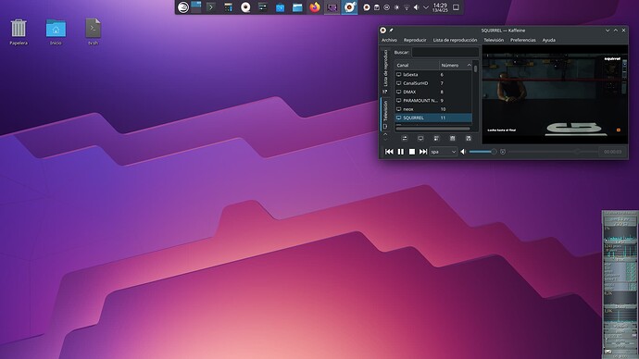
Task: Mute audio with the speaker icon in Kaffeine
Action: 463,152
